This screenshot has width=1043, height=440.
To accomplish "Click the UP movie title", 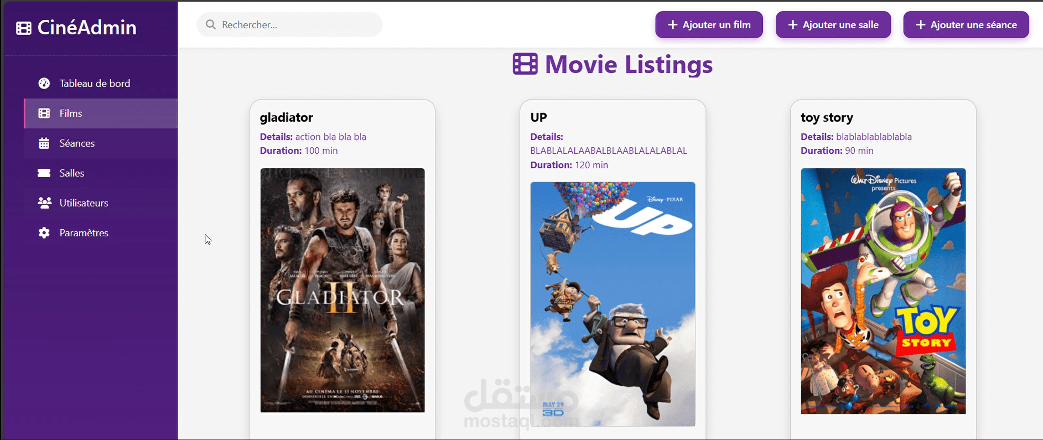I will pyautogui.click(x=538, y=117).
